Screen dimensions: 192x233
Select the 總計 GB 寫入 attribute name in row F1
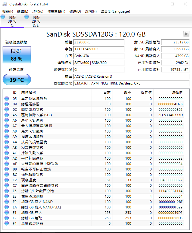tap(31, 213)
